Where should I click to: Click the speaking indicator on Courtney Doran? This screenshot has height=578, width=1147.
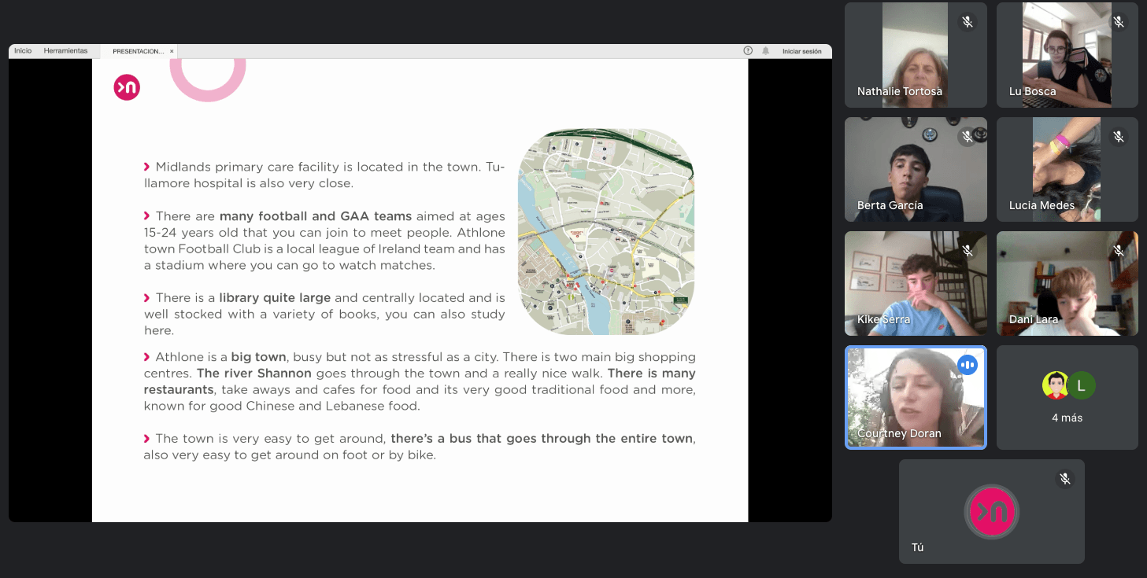point(968,365)
